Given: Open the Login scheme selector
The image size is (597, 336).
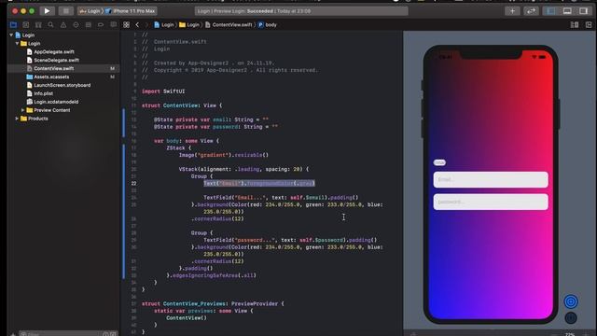Looking at the screenshot, I should tap(90, 11).
